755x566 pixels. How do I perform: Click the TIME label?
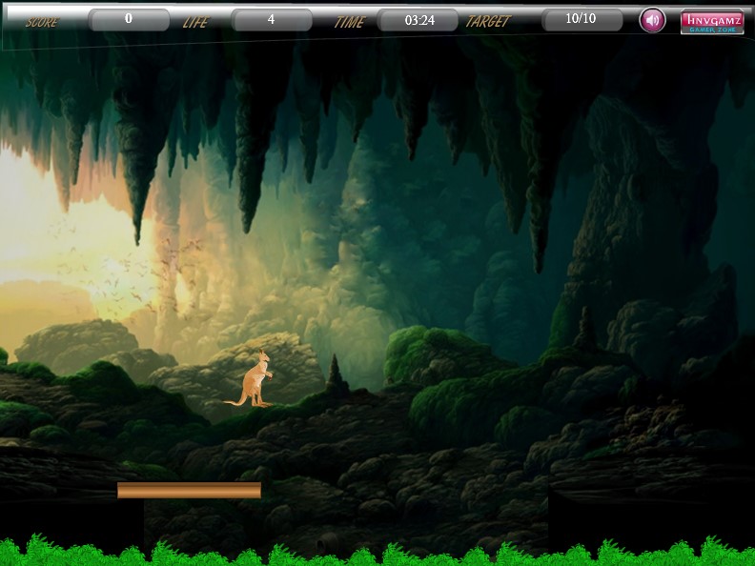[x=350, y=22]
